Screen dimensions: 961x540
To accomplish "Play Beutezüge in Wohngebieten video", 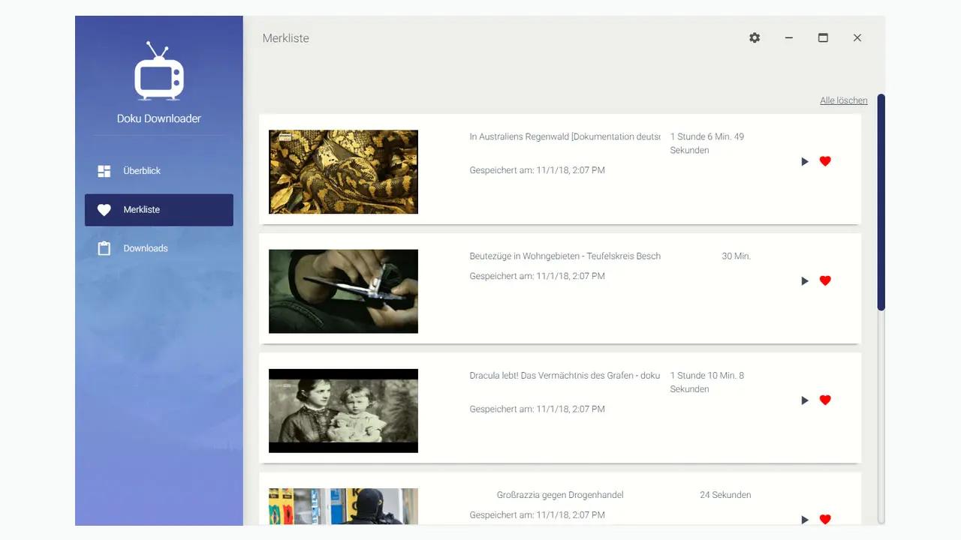I will [x=805, y=280].
